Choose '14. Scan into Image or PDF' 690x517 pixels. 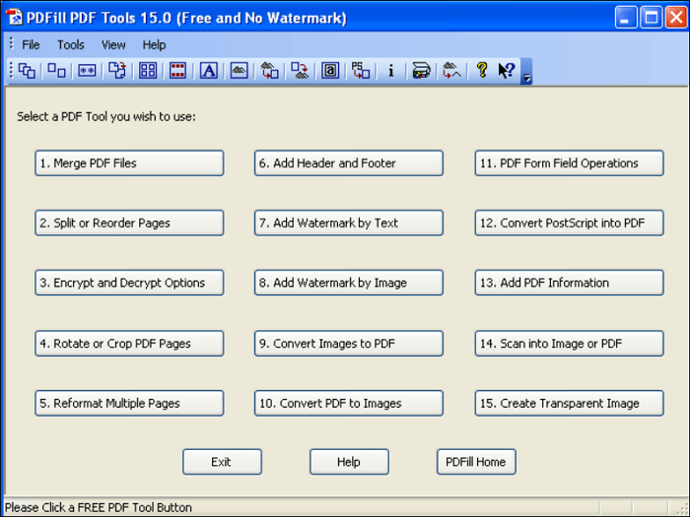570,344
